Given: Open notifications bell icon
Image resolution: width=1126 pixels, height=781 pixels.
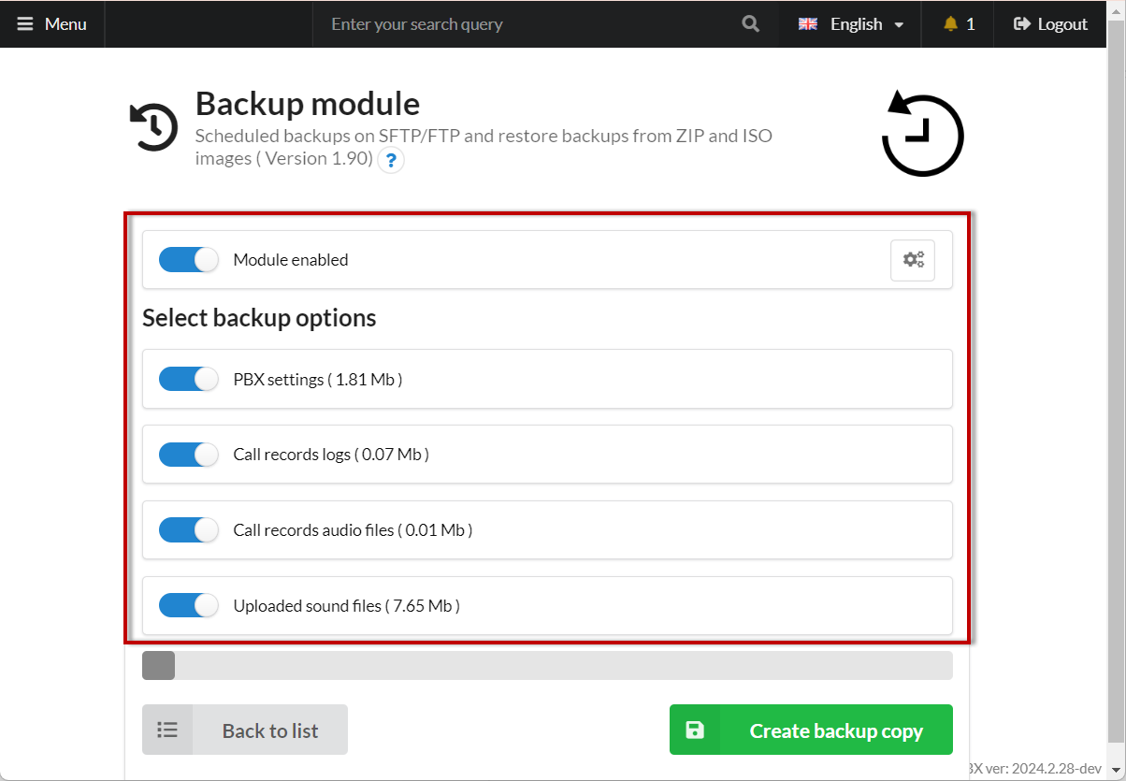Looking at the screenshot, I should 951,24.
